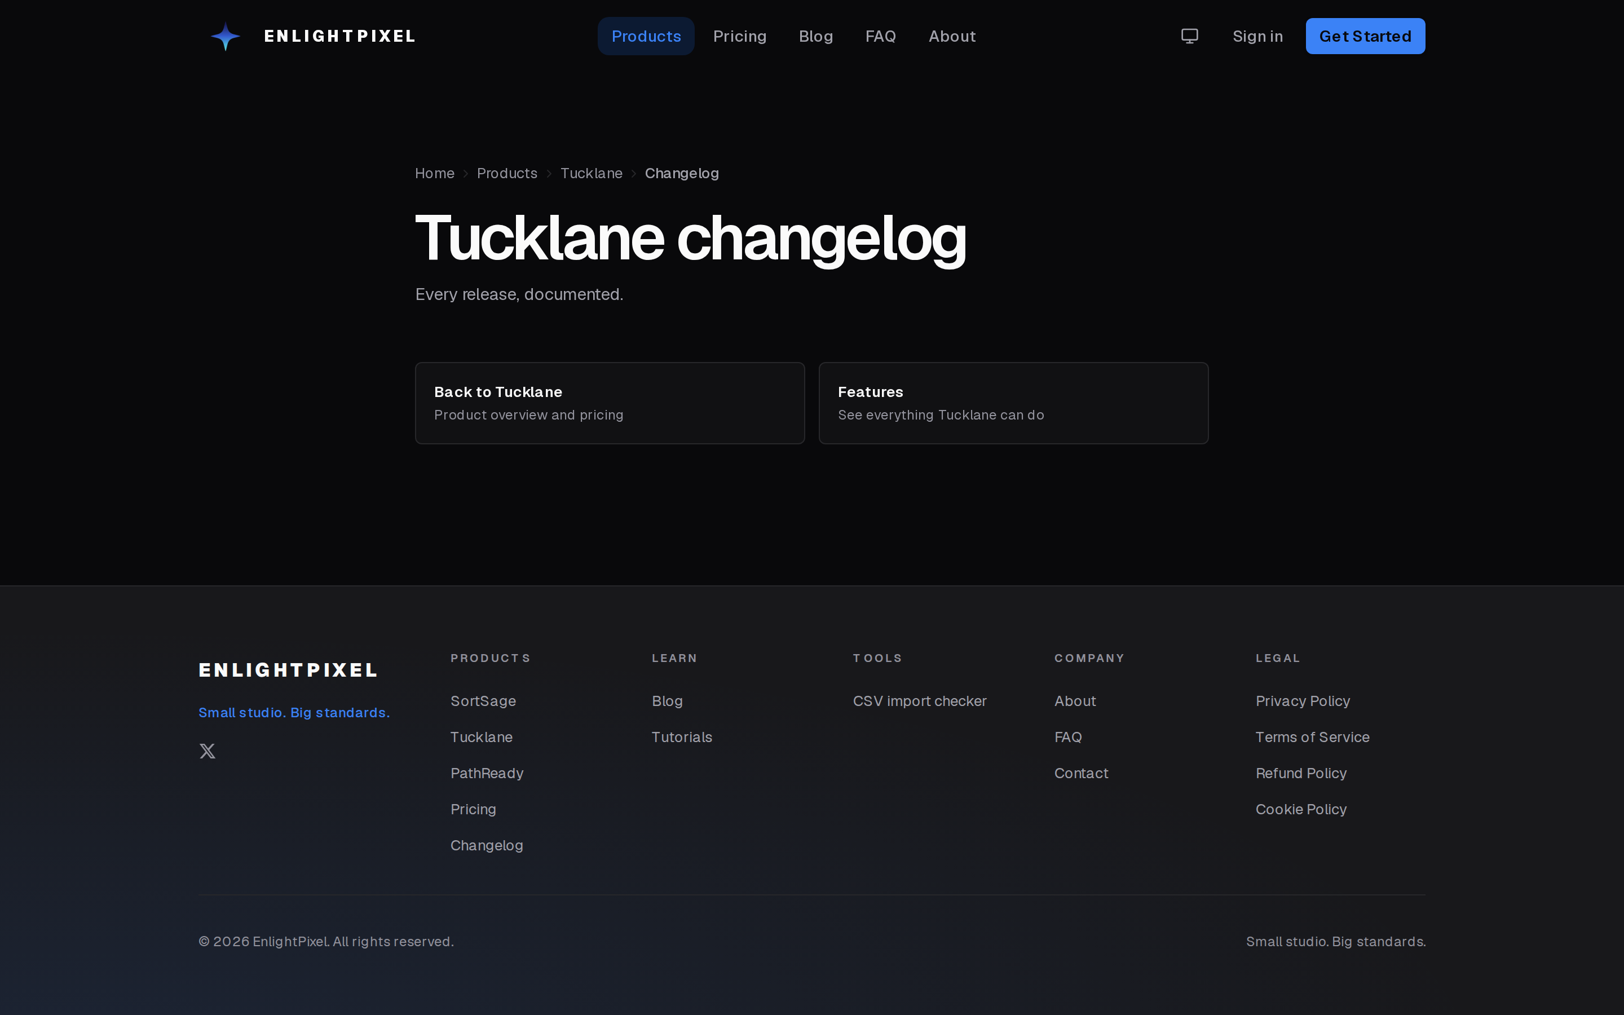Open the Products nav item

pos(646,36)
